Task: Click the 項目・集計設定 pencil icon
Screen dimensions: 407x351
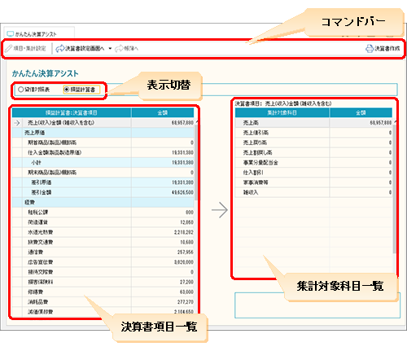Action: [9, 49]
